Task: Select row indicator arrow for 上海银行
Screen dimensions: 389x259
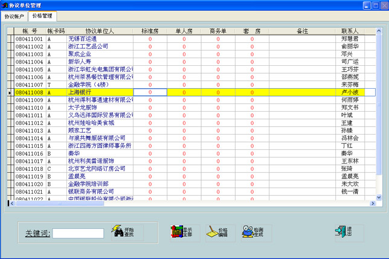Action: (x=9, y=92)
